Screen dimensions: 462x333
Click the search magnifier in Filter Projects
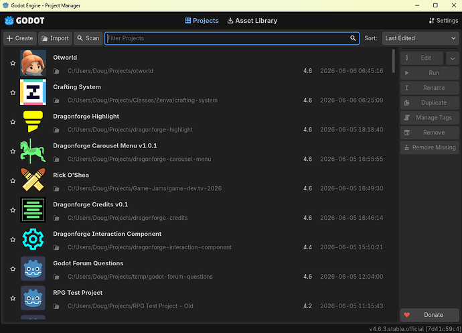(x=353, y=38)
